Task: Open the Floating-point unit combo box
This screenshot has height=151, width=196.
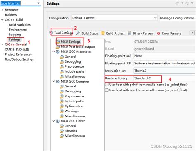Action: [x=164, y=56]
